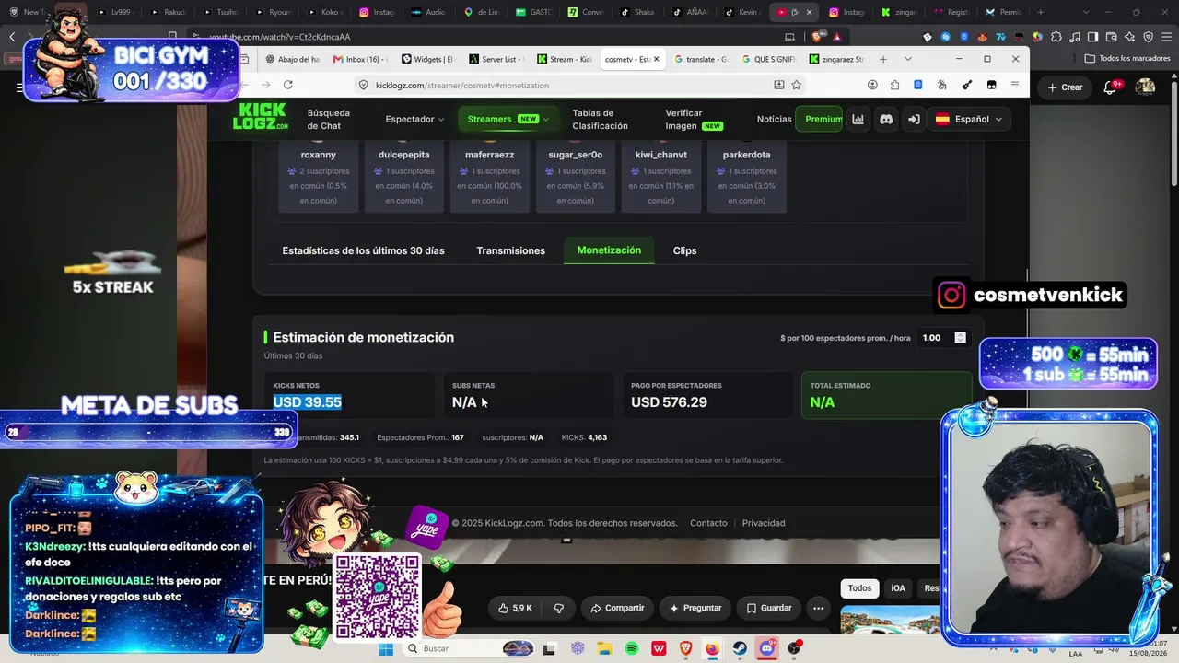This screenshot has height=663, width=1179.
Task: Open Búsqueda de Chat link
Action: point(329,119)
